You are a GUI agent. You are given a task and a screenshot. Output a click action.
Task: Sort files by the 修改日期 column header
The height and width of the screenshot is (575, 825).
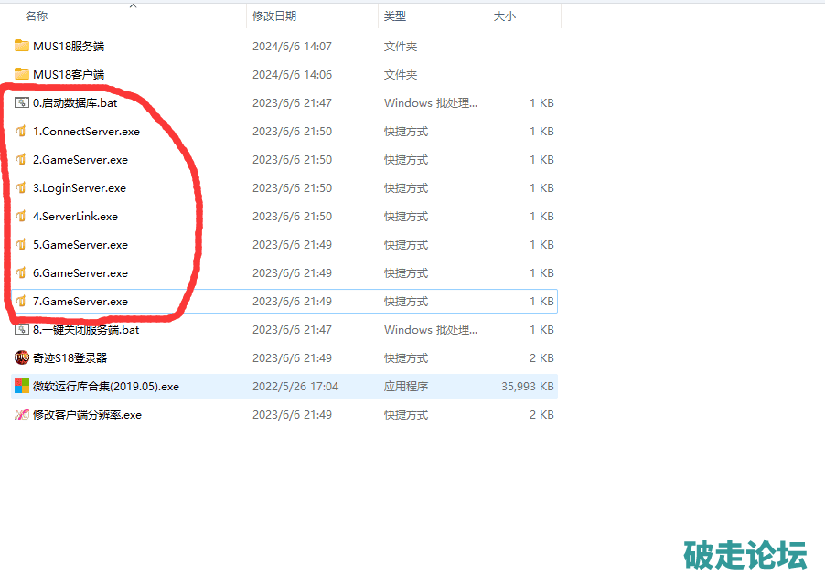[x=274, y=16]
